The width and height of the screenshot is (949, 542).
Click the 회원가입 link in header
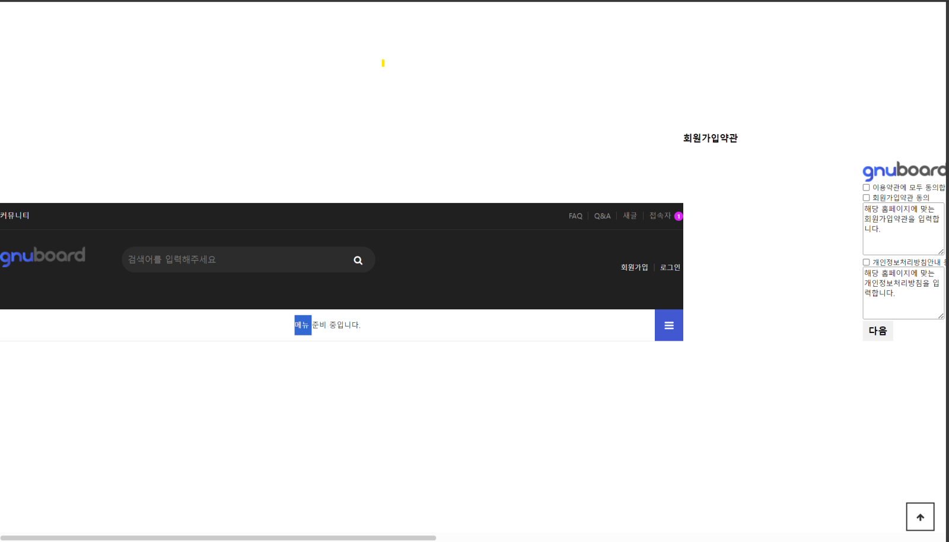(634, 268)
